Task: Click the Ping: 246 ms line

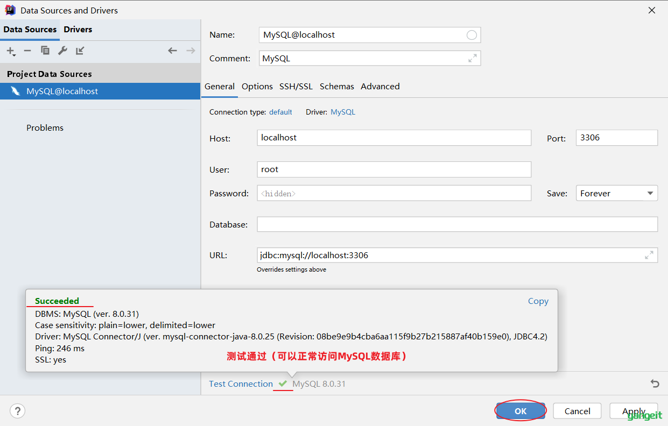Action: click(60, 349)
